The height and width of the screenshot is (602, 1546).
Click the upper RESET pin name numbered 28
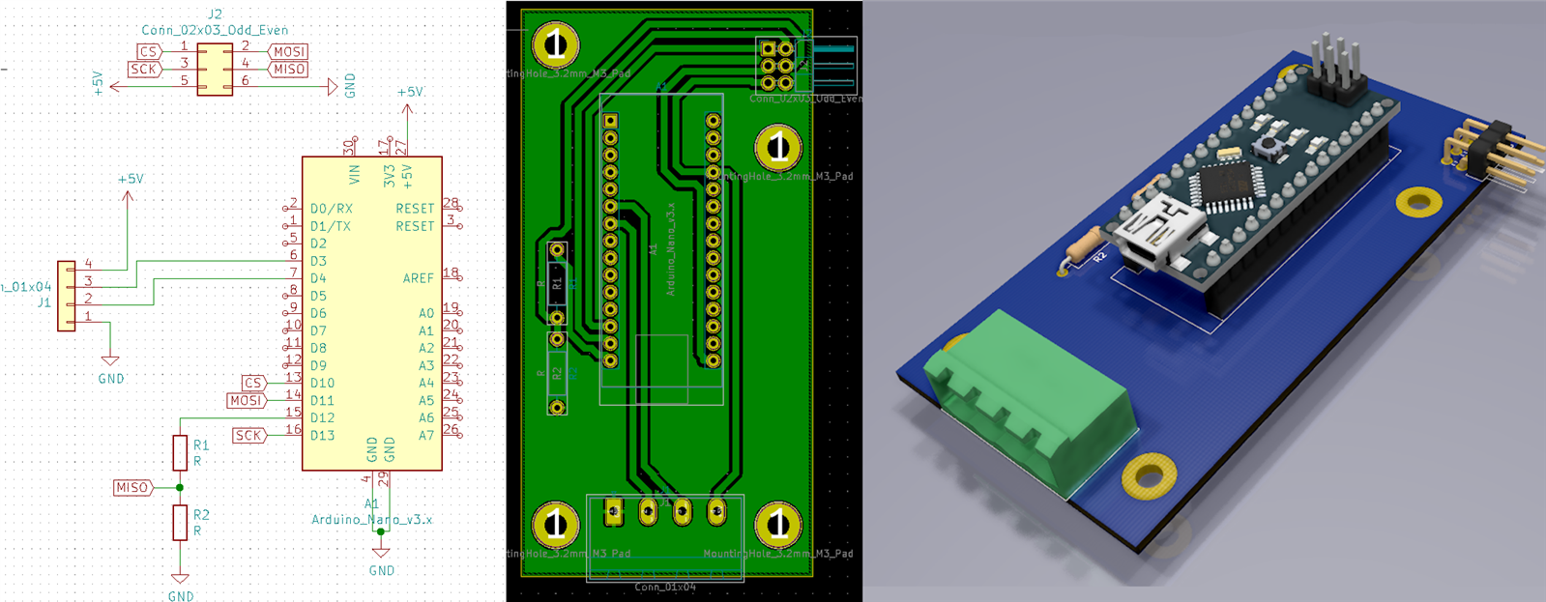(415, 209)
